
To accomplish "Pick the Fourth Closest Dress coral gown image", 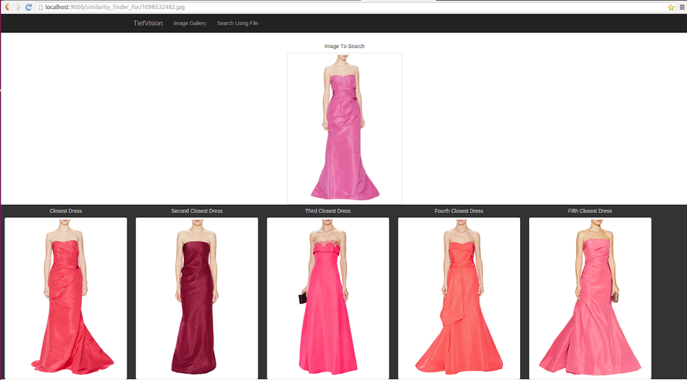I will pos(459,298).
